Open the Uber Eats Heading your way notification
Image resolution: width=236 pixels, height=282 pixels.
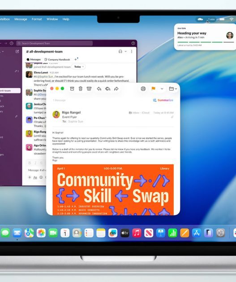pos(205,37)
